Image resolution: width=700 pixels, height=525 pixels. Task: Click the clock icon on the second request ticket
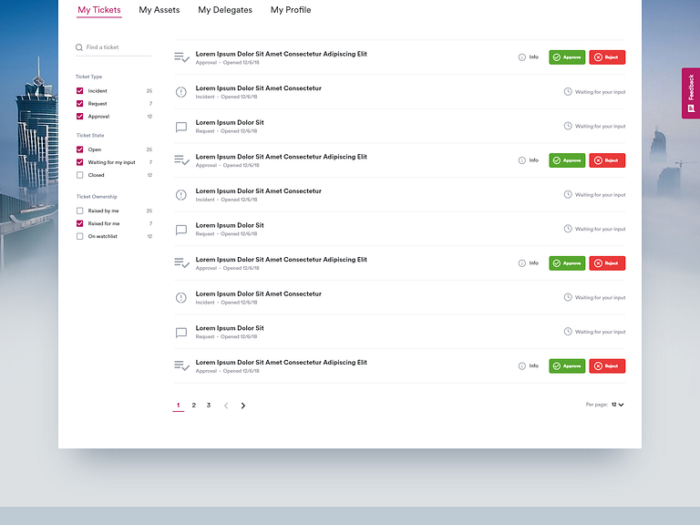568,229
